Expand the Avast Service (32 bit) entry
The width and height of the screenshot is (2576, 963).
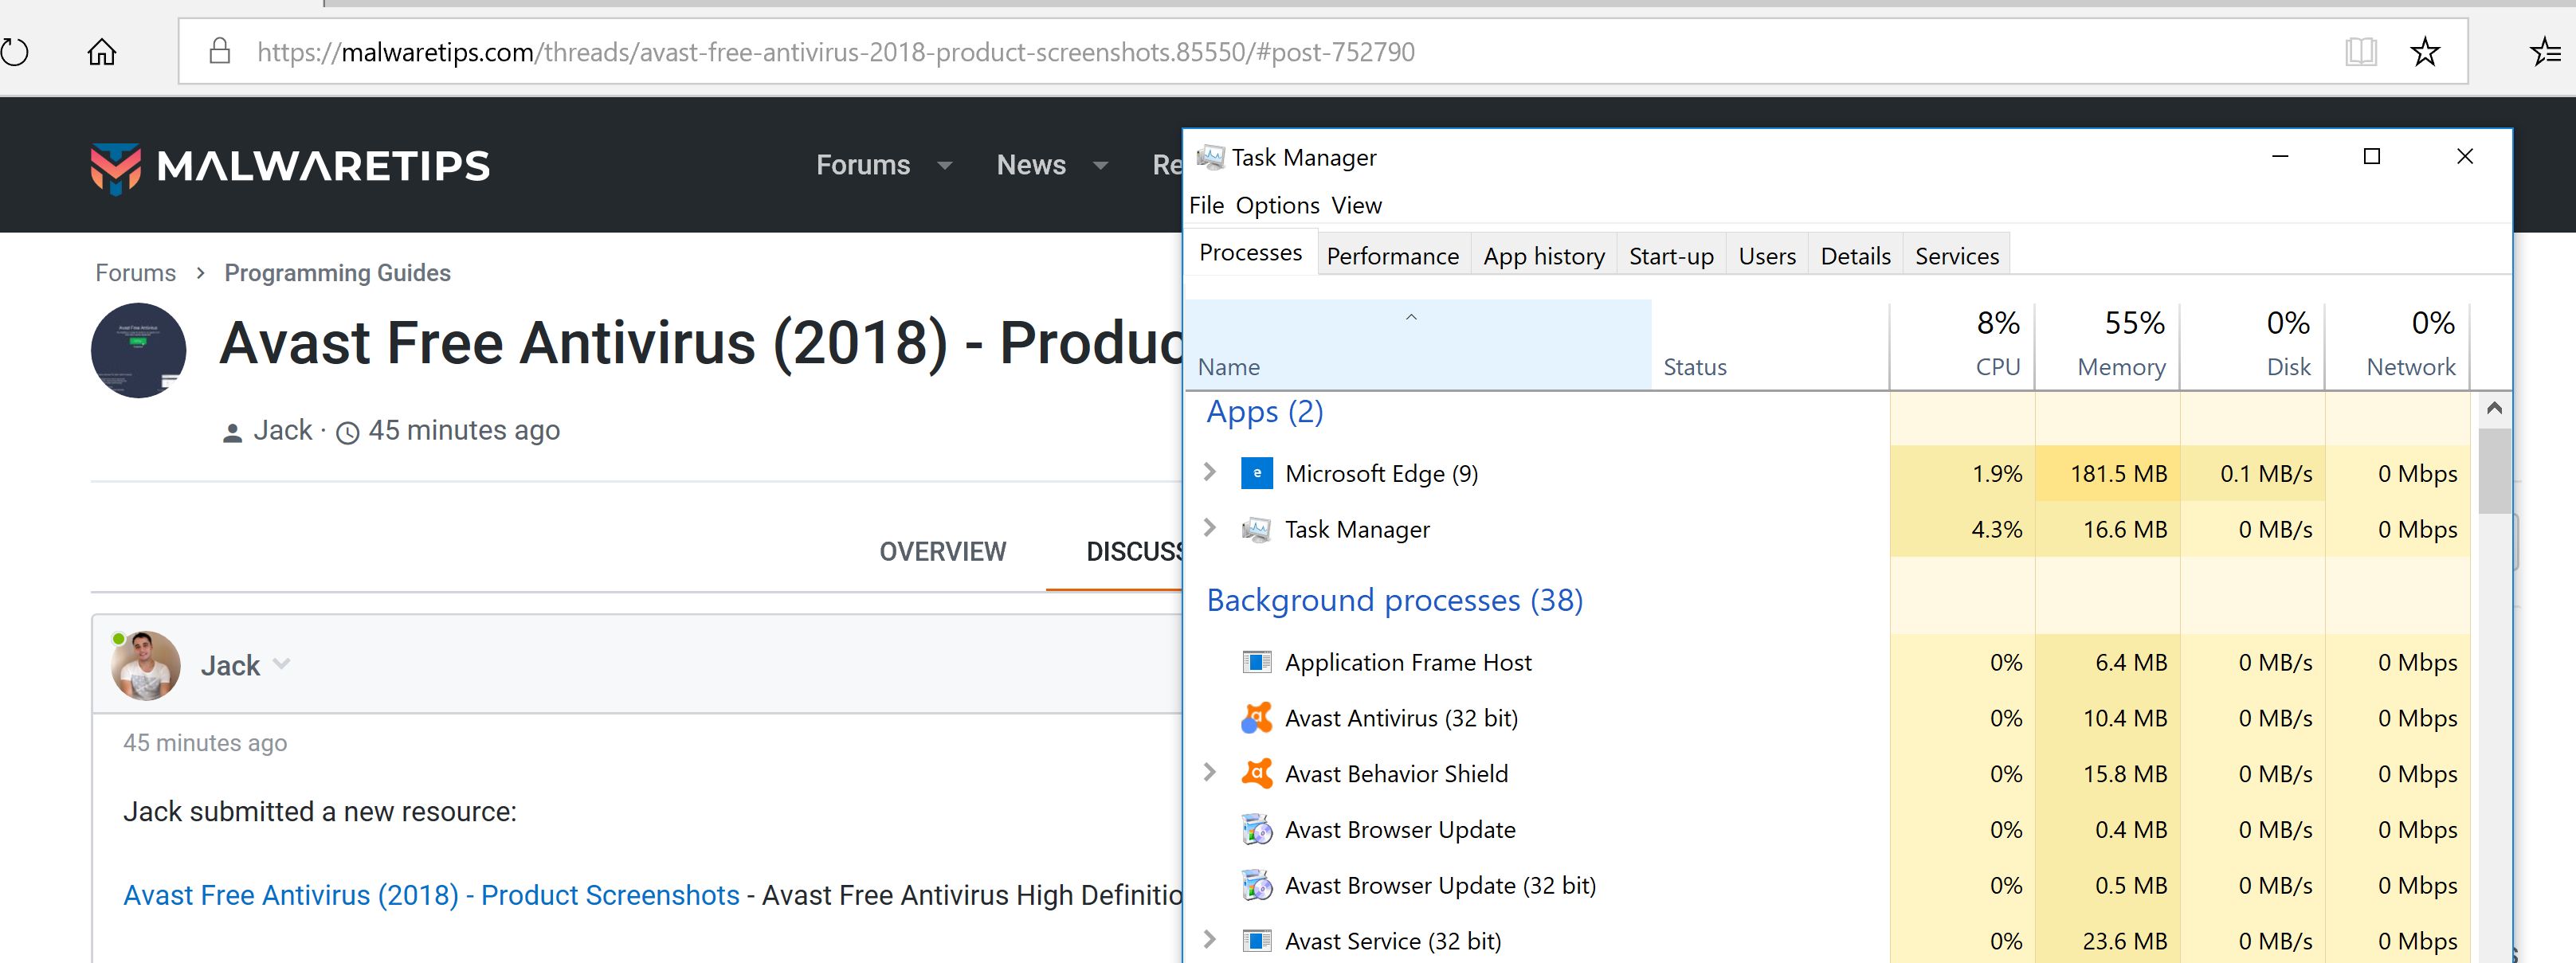pyautogui.click(x=1209, y=939)
